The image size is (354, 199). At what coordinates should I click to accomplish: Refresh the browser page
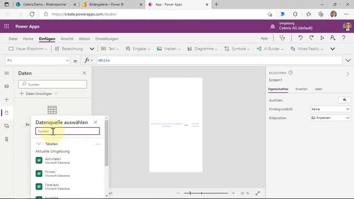pyautogui.click(x=32, y=14)
